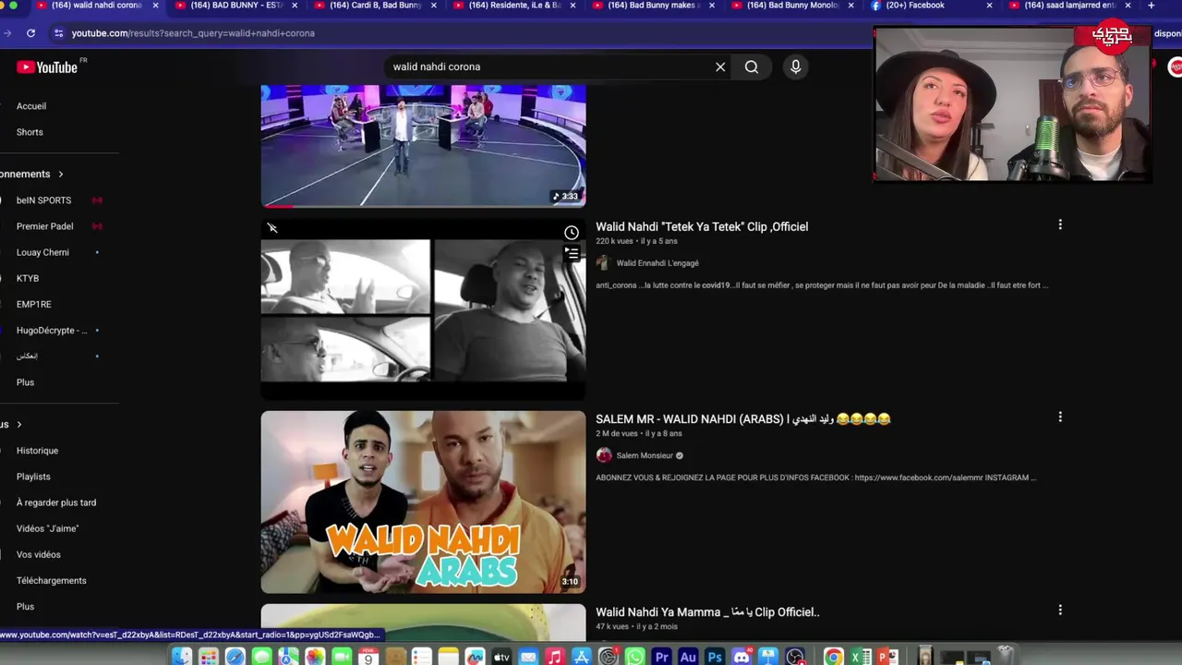Open Walid Nahdi Ya Mamma Clip Officiel title
1182x665 pixels.
[x=707, y=611]
